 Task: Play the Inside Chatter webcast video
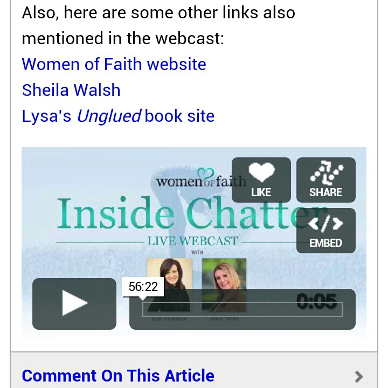(74, 303)
